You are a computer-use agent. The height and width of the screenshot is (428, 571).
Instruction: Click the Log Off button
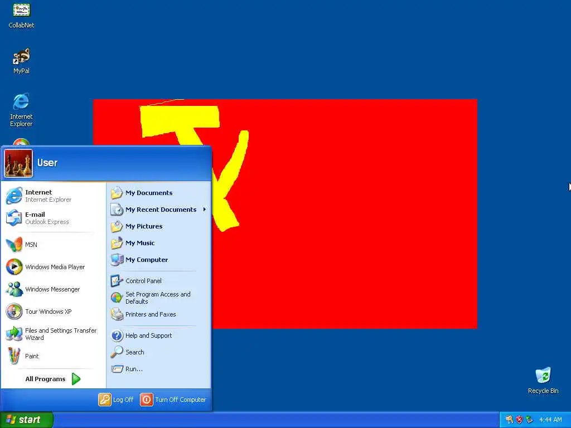[x=116, y=400]
